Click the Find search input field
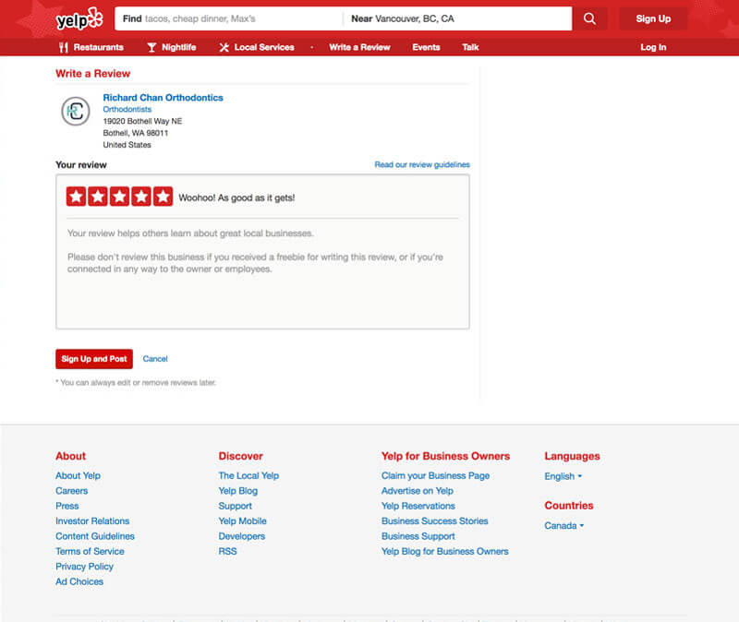The width and height of the screenshot is (739, 622). (228, 18)
